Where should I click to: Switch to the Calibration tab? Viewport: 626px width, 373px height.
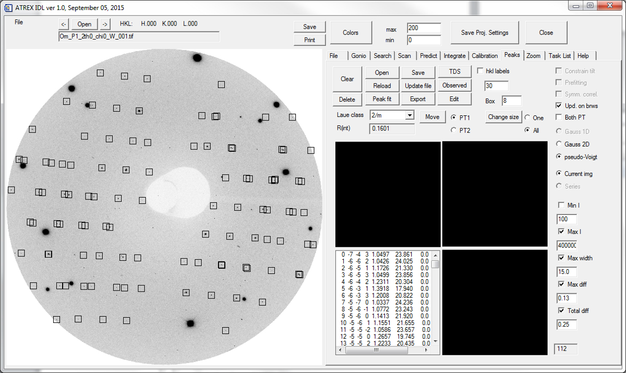pyautogui.click(x=485, y=56)
